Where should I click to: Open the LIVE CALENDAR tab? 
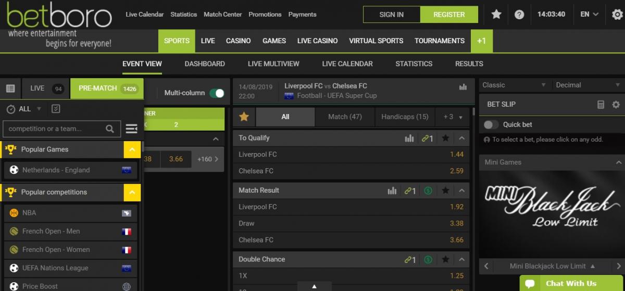click(347, 64)
